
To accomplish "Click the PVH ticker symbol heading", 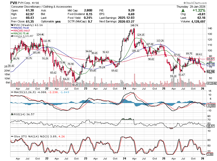I will pos(14,3).
